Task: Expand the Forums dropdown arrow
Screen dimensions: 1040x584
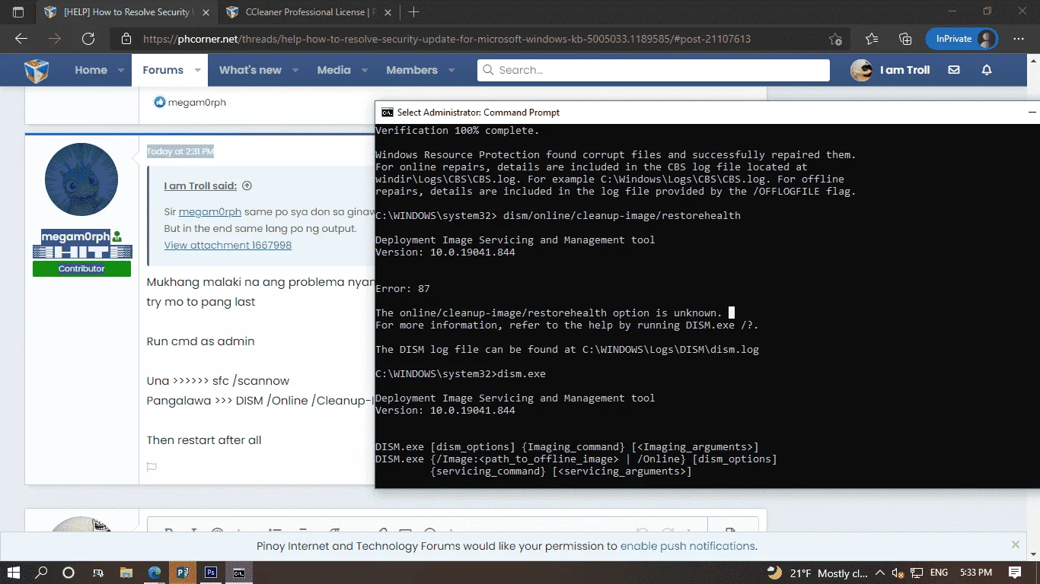Action: [x=197, y=70]
